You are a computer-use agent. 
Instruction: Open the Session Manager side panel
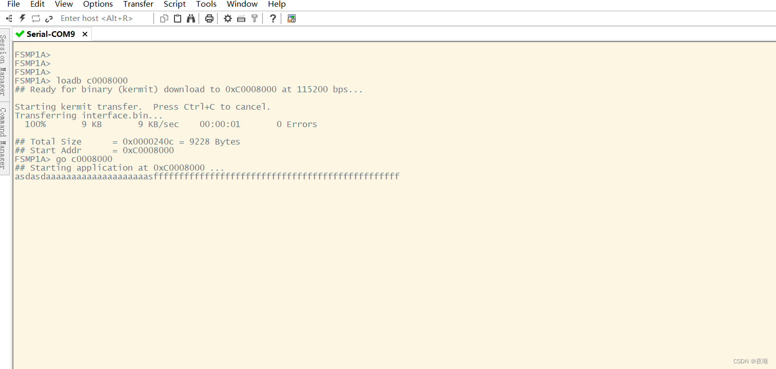point(4,66)
